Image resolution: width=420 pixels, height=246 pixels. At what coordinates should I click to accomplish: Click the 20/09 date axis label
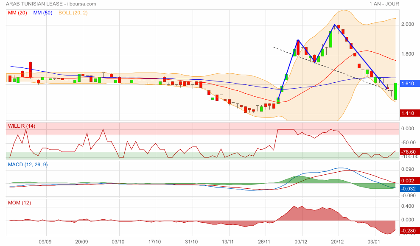[81, 242]
